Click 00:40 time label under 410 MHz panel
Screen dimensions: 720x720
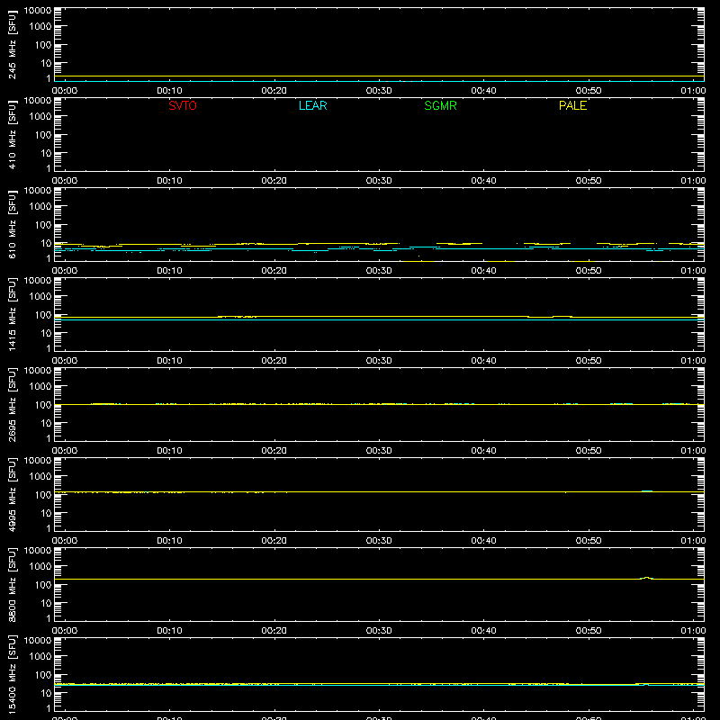483,181
